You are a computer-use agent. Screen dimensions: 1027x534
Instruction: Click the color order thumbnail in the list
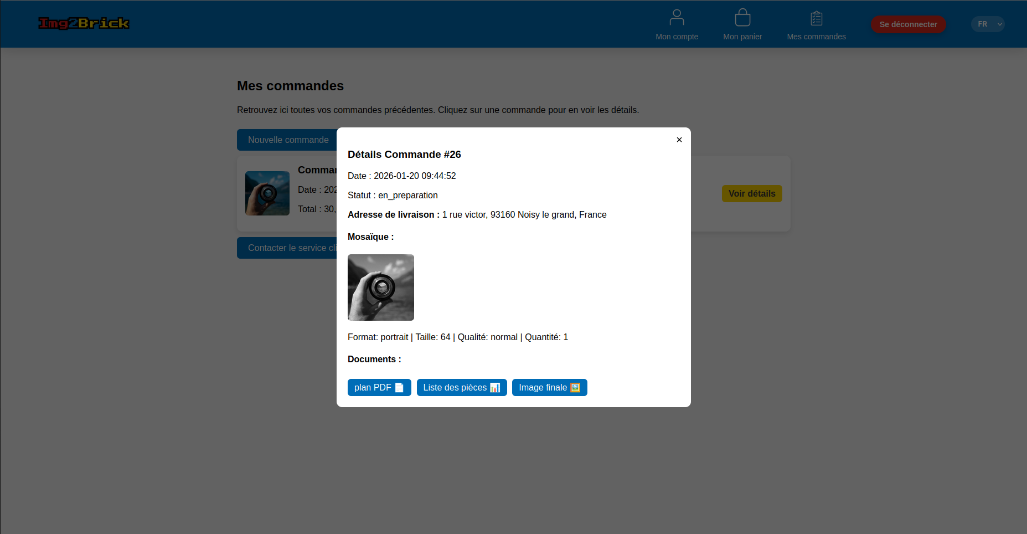click(x=267, y=193)
